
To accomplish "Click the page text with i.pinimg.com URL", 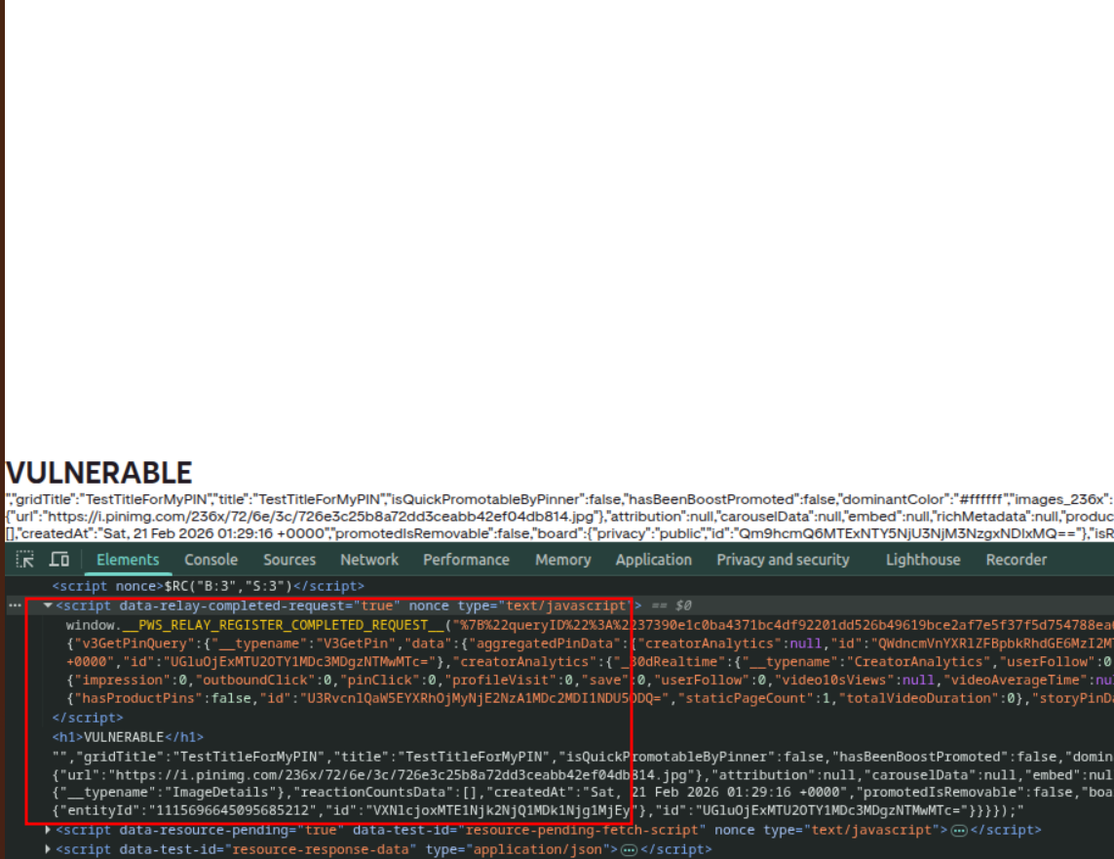I will [559, 517].
